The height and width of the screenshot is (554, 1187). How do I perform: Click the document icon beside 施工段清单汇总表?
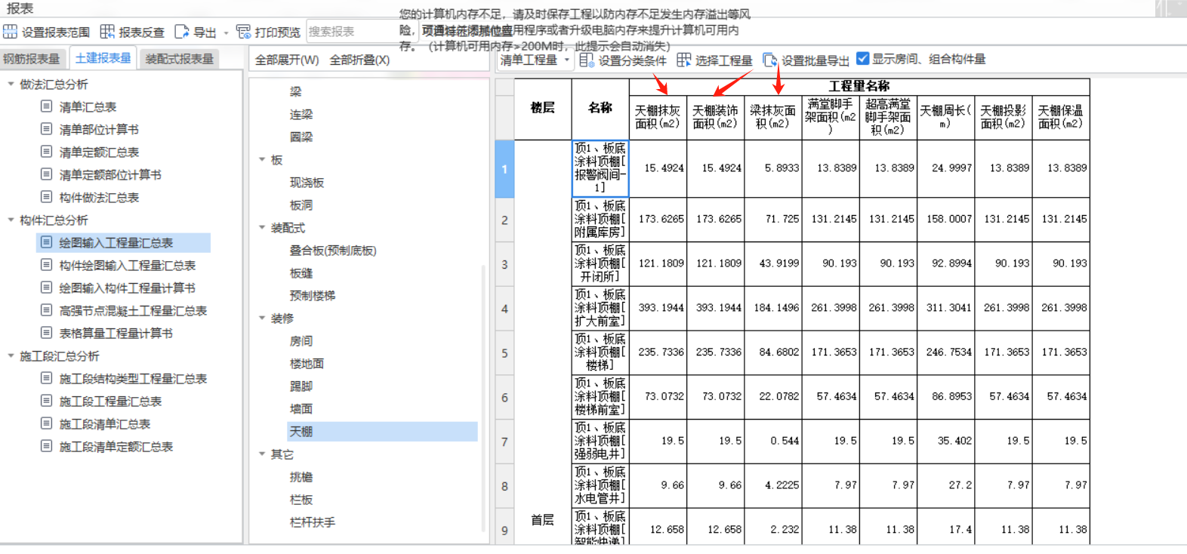point(47,423)
